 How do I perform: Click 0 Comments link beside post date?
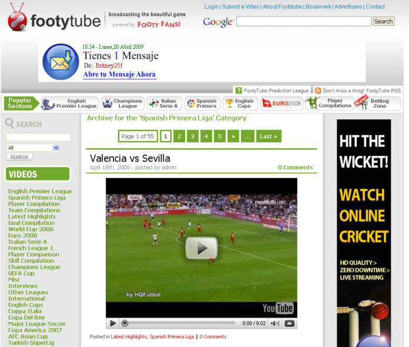295,168
